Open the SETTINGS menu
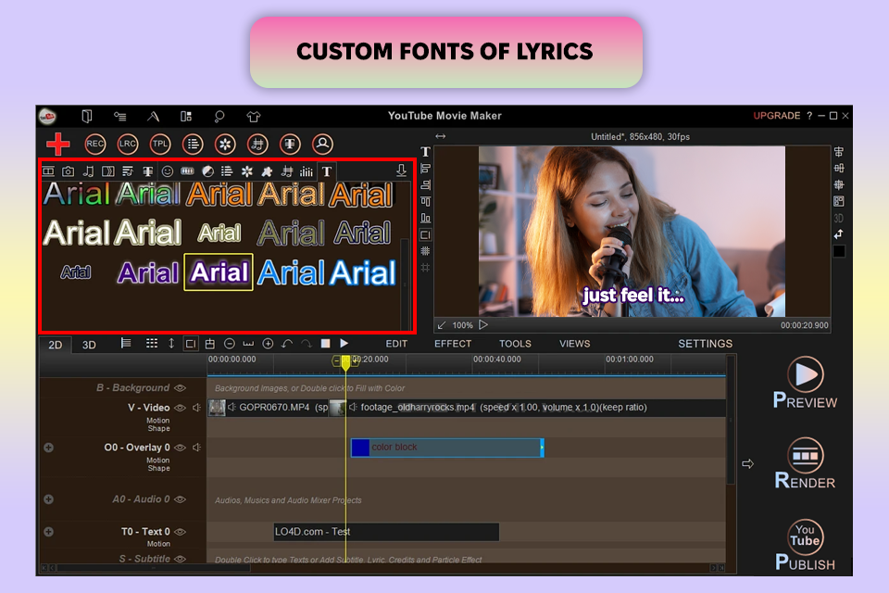The height and width of the screenshot is (593, 889). tap(706, 344)
